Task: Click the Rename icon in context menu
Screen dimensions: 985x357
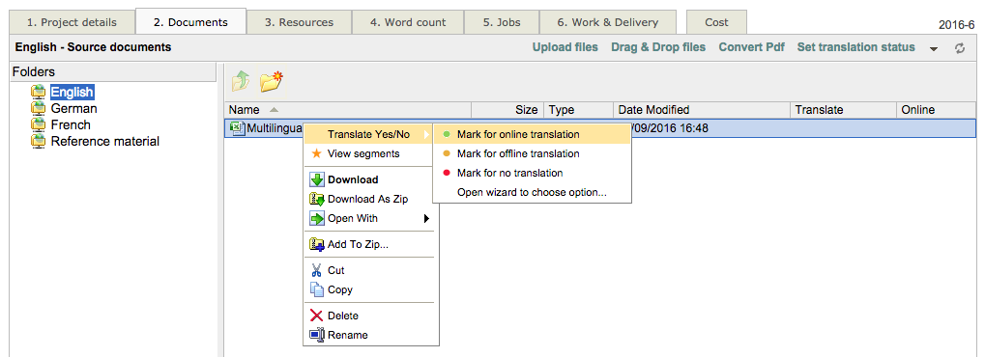Action: click(x=317, y=335)
